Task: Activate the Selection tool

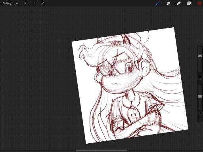Action: tap(34, 4)
